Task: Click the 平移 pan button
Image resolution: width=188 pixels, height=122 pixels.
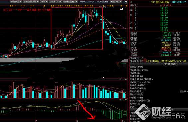Action: (x=91, y=2)
